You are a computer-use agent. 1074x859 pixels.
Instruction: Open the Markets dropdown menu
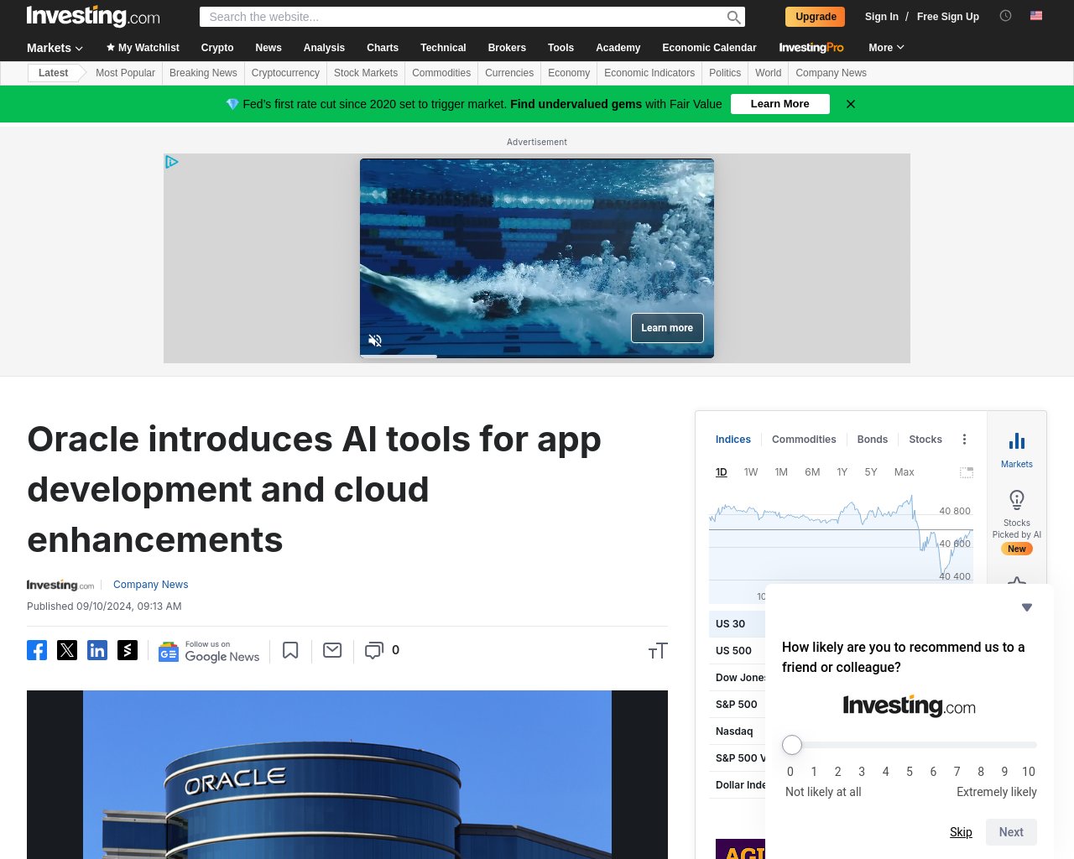tap(55, 48)
